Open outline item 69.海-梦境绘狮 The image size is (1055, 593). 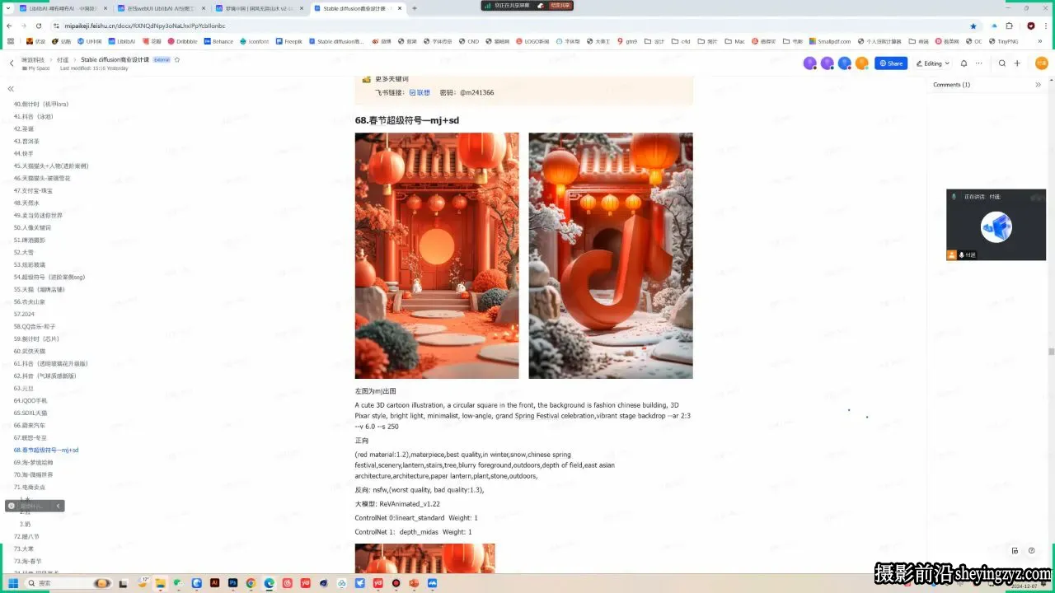[33, 462]
